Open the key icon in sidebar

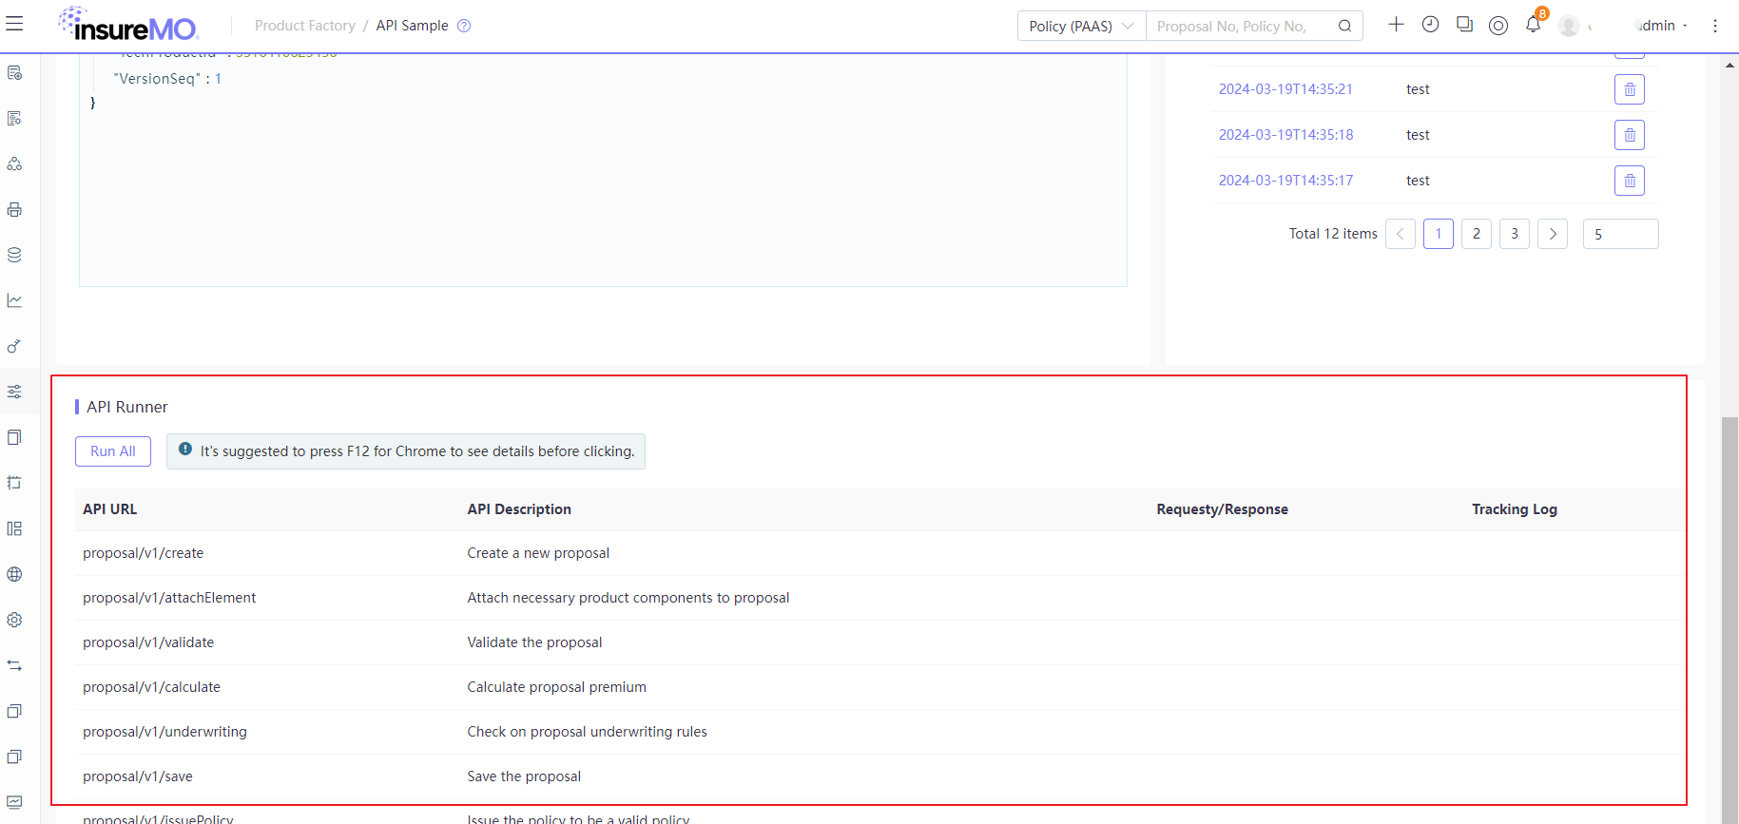(14, 346)
